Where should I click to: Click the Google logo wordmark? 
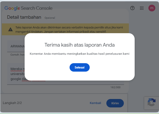click(x=12, y=8)
